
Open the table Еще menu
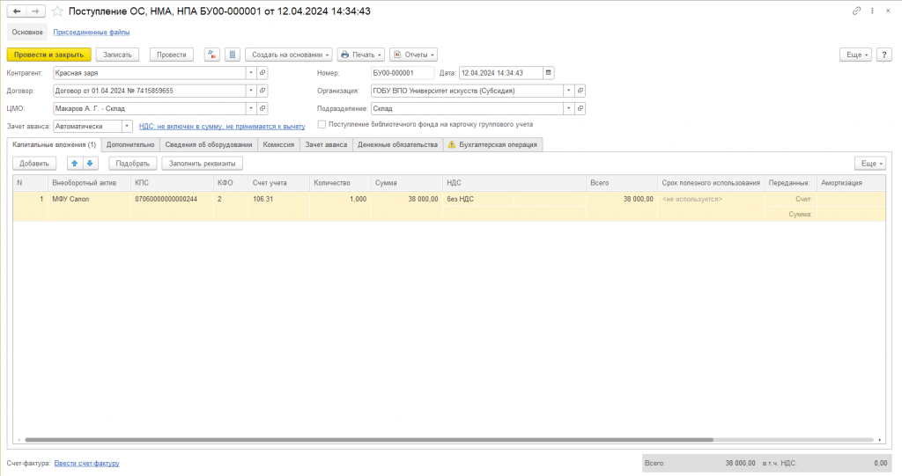click(870, 164)
